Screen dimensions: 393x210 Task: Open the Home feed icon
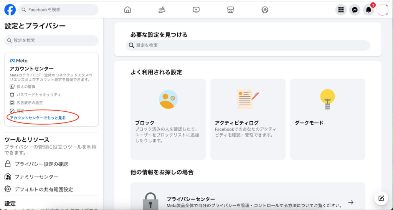(x=127, y=10)
